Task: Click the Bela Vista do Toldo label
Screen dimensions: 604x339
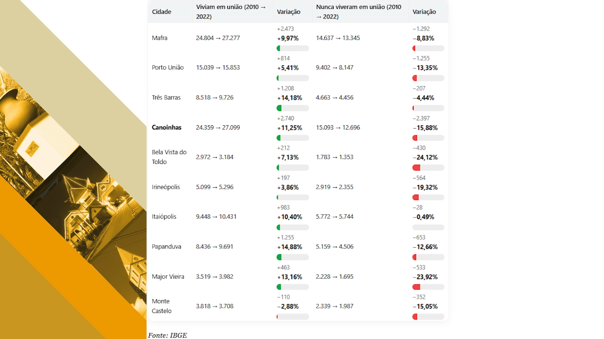Action: pyautogui.click(x=169, y=157)
